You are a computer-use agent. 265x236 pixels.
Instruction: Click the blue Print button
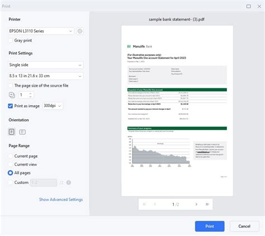(210, 226)
